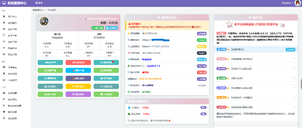This screenshot has width=302, height=128.
Task: Expand the 【站点功能】 accordion chevron
Action: click(294, 78)
